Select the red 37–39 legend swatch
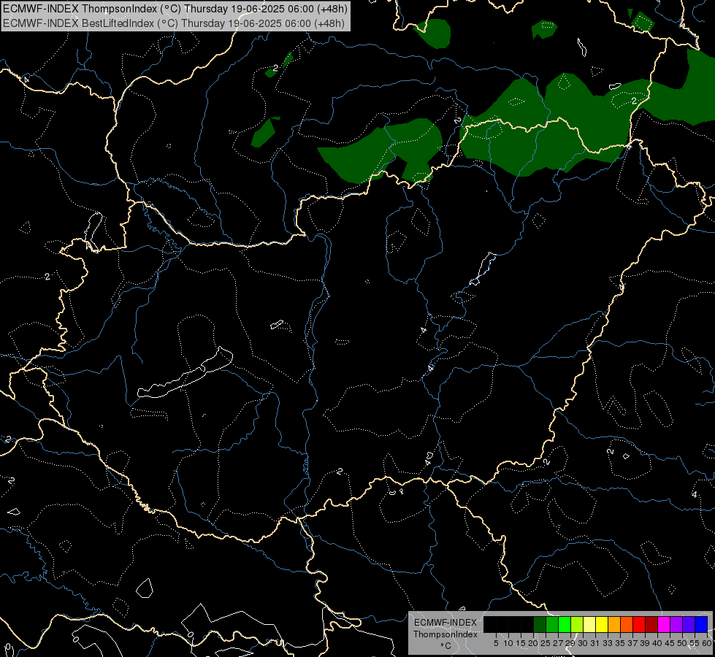The height and width of the screenshot is (657, 715). point(639,624)
